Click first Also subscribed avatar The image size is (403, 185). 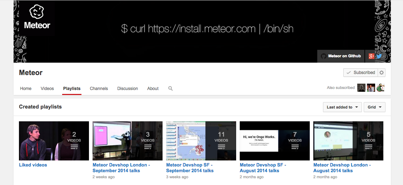(x=361, y=88)
